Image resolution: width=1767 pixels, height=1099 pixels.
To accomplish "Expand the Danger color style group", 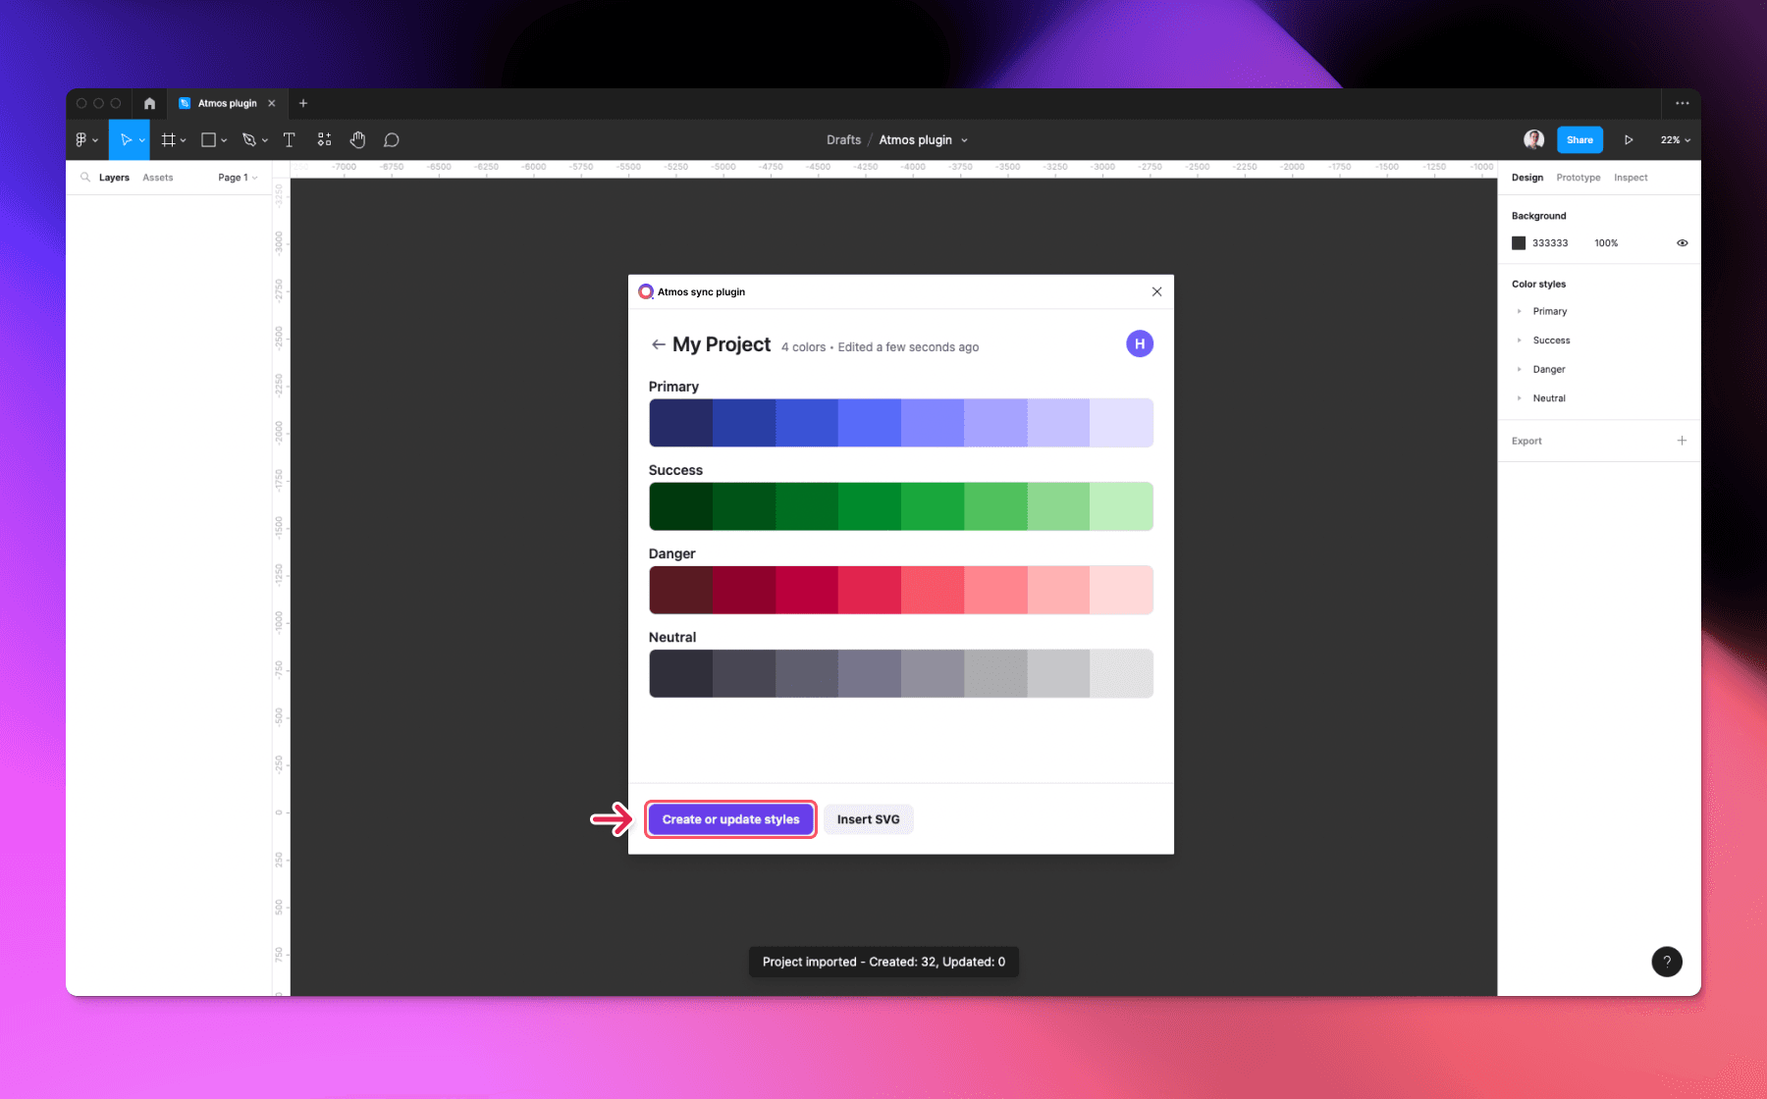I will tap(1520, 369).
